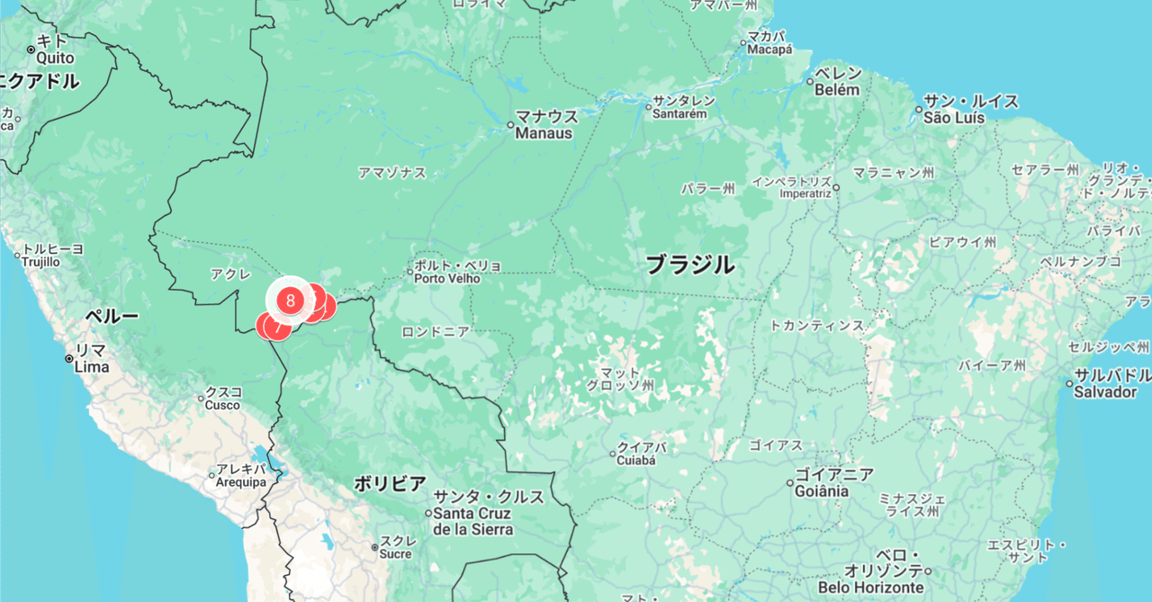The height and width of the screenshot is (602, 1152).
Task: Click the Lima city marker dot
Action: pos(69,358)
